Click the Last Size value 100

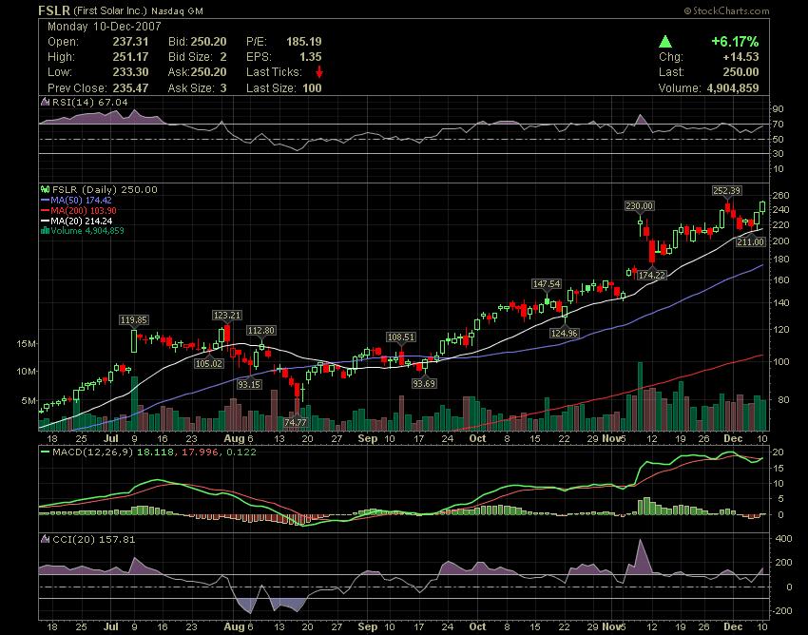tap(313, 88)
